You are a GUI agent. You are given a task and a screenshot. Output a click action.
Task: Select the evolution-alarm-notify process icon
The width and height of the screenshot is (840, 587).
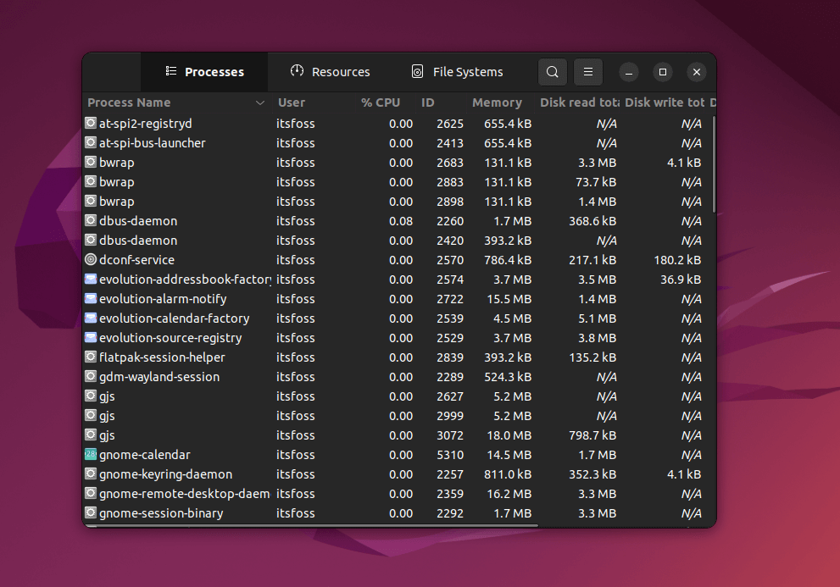91,298
